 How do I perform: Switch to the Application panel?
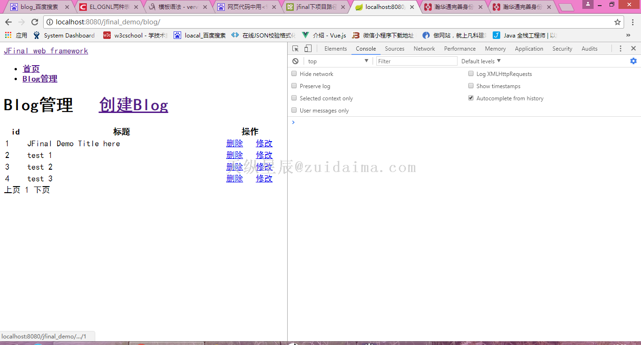click(x=529, y=49)
